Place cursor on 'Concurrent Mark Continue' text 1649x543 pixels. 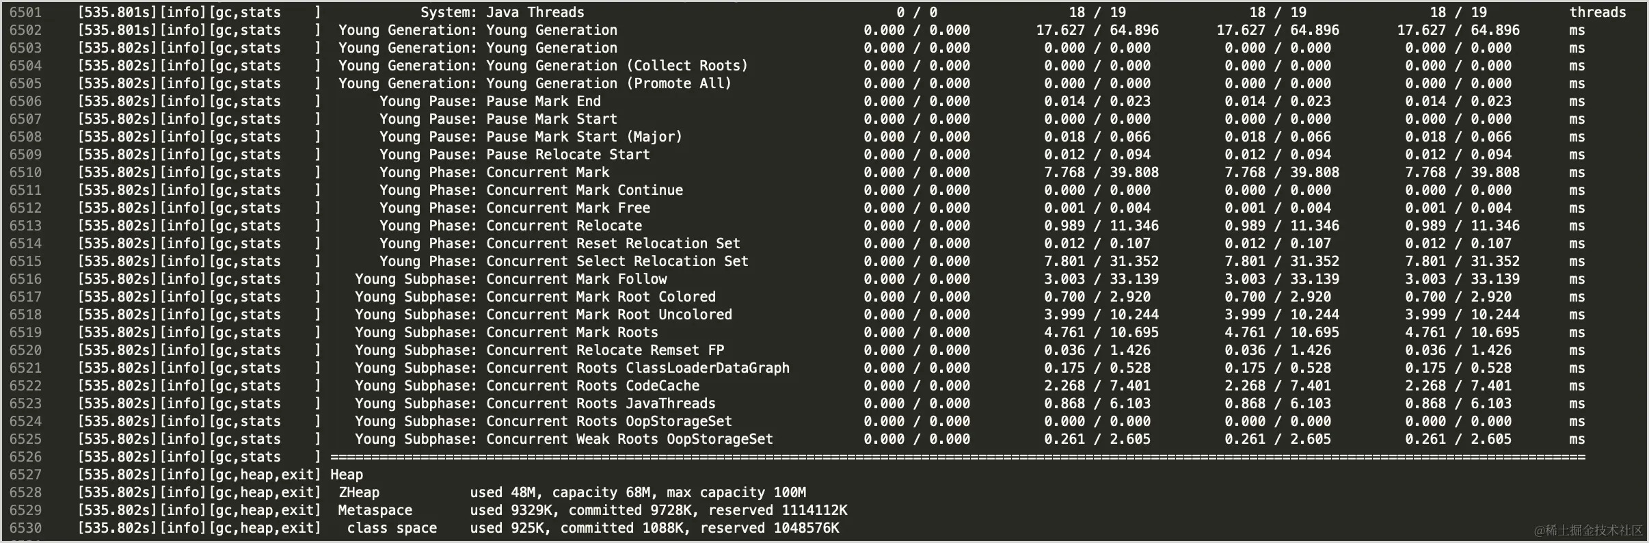pos(585,190)
